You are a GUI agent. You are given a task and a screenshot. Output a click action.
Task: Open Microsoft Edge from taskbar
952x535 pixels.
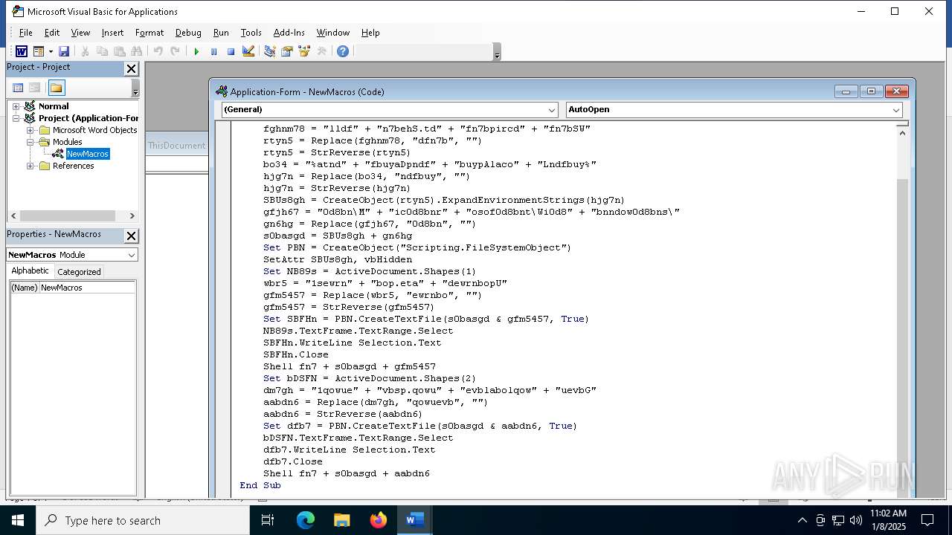tap(306, 520)
